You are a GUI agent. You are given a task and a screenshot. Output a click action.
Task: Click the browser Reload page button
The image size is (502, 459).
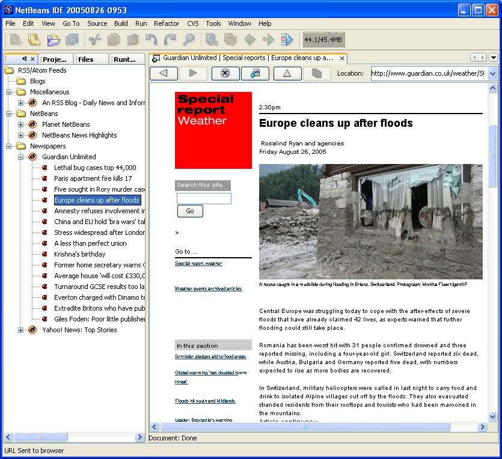point(255,73)
